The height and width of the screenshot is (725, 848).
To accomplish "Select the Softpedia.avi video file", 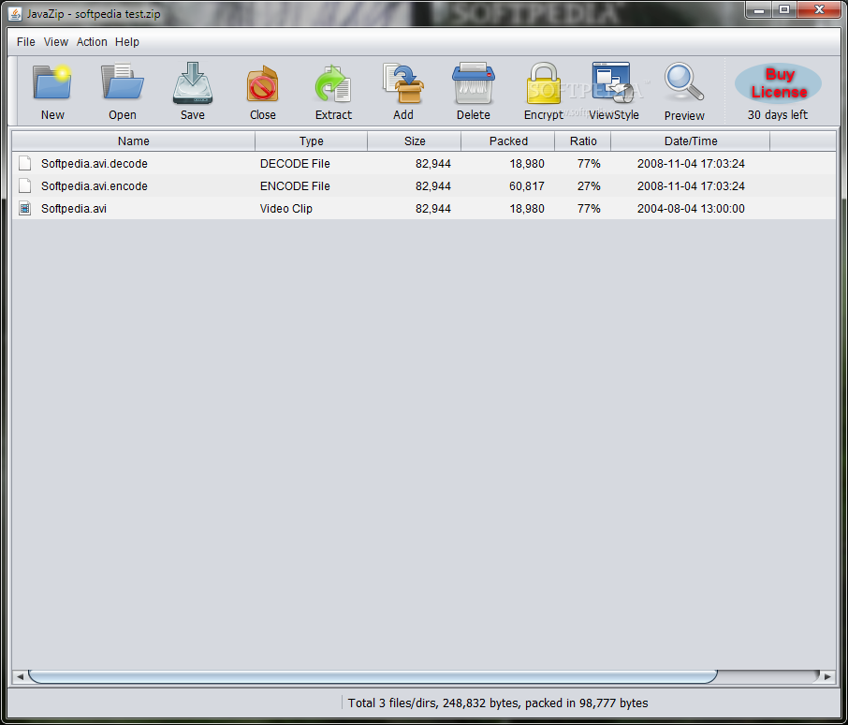I will click(x=424, y=208).
